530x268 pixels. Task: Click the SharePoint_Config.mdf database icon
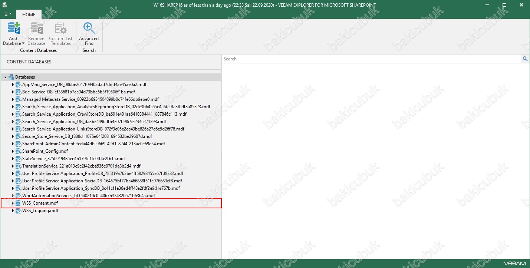[18, 151]
